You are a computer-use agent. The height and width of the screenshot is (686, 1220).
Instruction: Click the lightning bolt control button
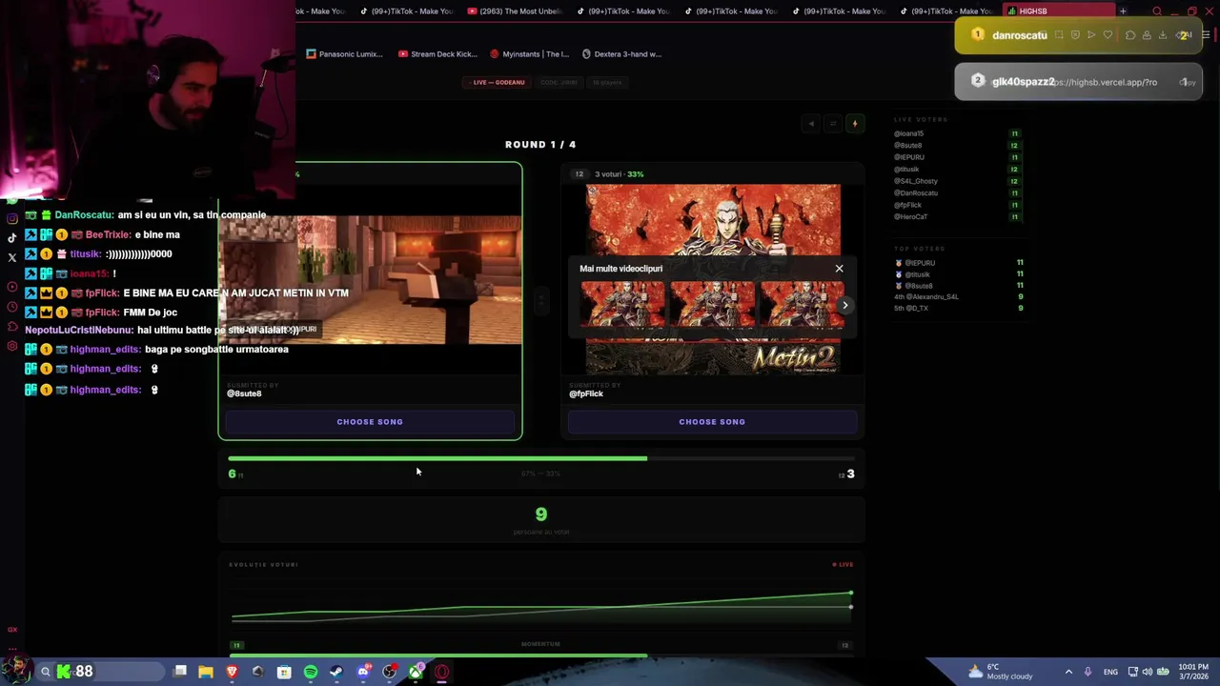[855, 124]
